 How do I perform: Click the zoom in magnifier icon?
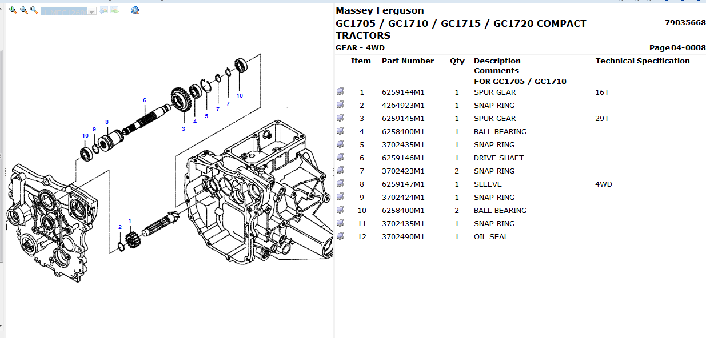click(13, 10)
